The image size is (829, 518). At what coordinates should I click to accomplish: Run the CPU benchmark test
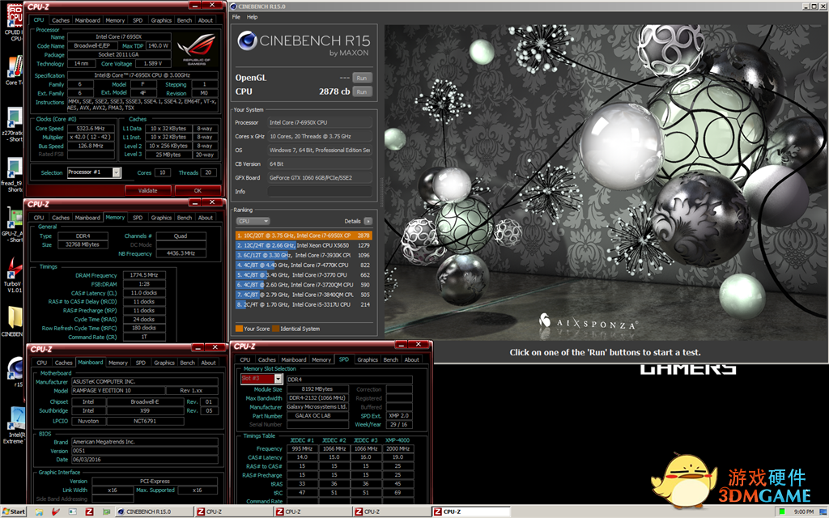point(361,91)
